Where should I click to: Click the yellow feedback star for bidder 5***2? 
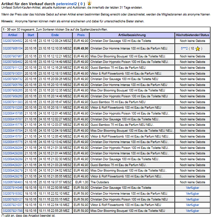point(198,49)
